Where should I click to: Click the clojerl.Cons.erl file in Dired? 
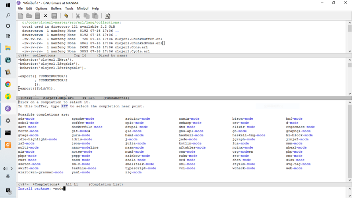pos(136,47)
